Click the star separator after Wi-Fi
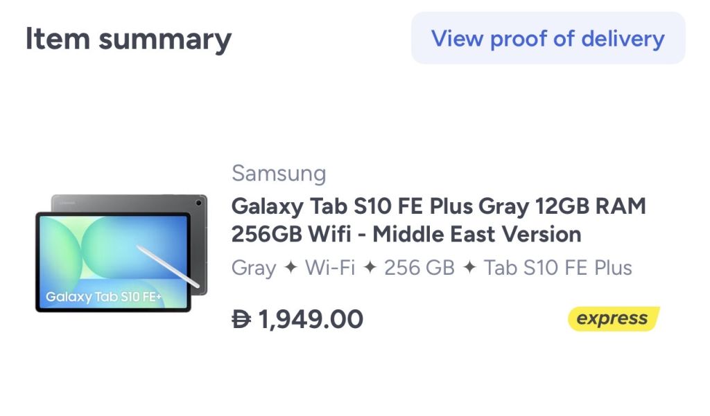The width and height of the screenshot is (710, 416). [370, 268]
